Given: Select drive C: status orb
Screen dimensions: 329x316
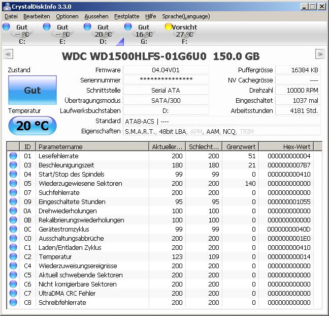Looking at the screenshot, I should tap(6, 26).
